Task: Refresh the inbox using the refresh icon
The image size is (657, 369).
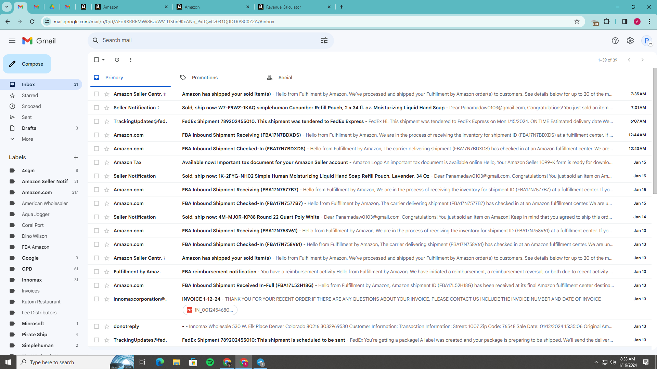Action: pyautogui.click(x=117, y=60)
